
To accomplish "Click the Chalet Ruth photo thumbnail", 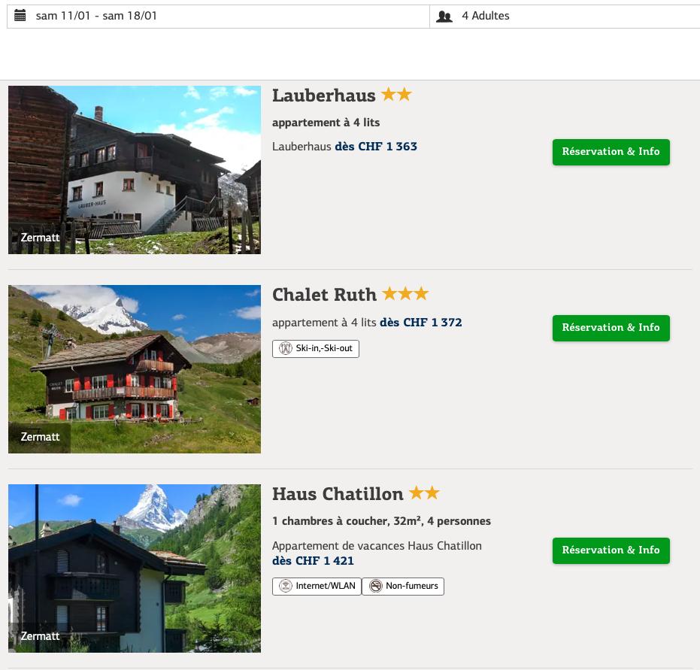I will [x=135, y=369].
